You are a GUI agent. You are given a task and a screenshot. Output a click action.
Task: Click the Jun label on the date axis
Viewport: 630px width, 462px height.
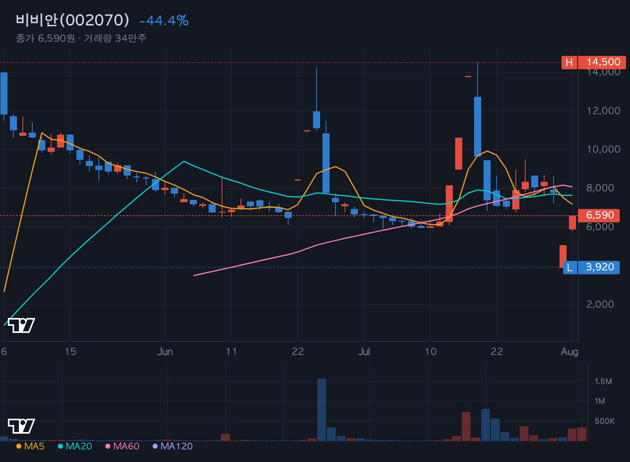pyautogui.click(x=165, y=351)
